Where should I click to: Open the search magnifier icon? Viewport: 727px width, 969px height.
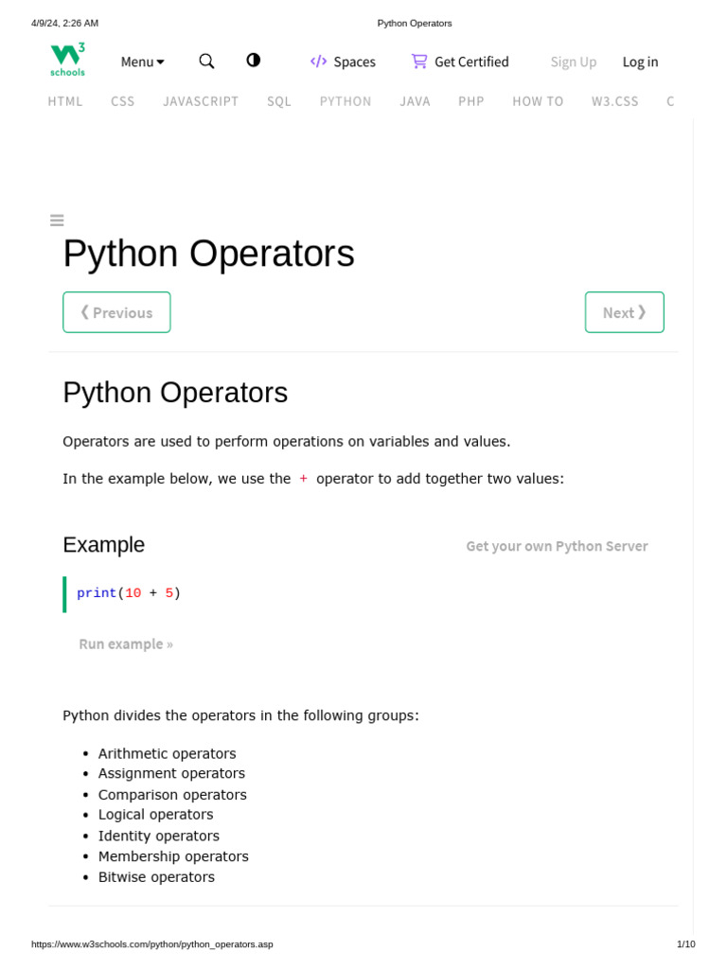pos(206,62)
